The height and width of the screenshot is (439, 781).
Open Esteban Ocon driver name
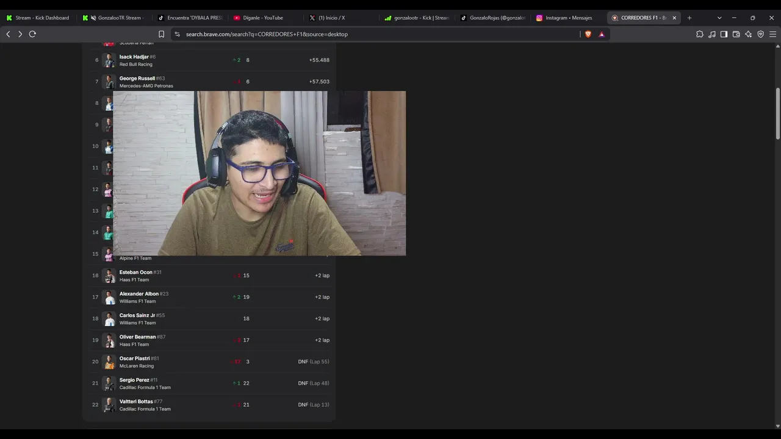pos(136,272)
